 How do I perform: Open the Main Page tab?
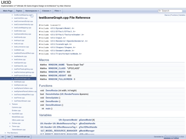(8, 11)
